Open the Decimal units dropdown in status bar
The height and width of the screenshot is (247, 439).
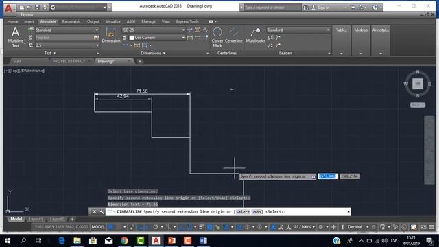[358, 227]
